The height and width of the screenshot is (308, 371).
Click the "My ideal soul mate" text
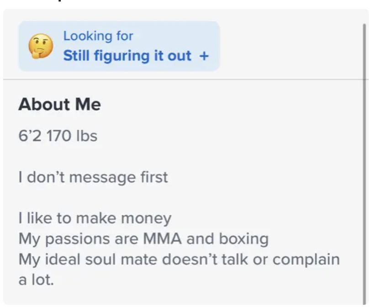[x=88, y=259]
